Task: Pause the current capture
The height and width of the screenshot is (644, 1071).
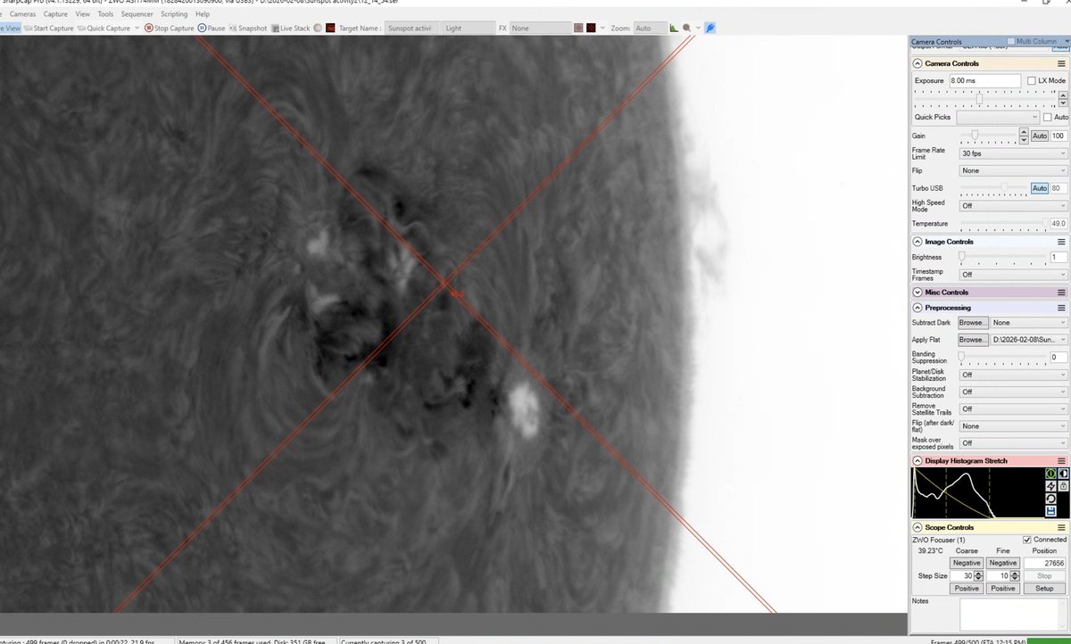Action: [x=212, y=28]
